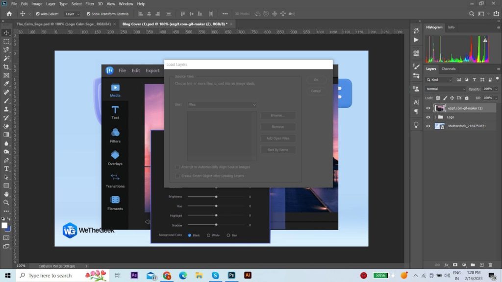Image resolution: width=502 pixels, height=282 pixels.
Task: Click the create new layer icon
Action: tap(481, 265)
